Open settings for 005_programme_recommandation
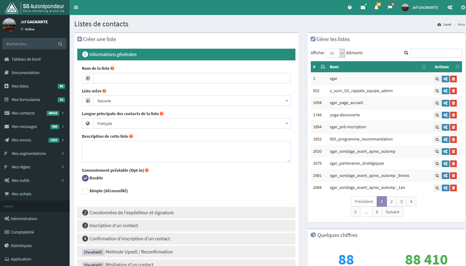 coord(445,140)
